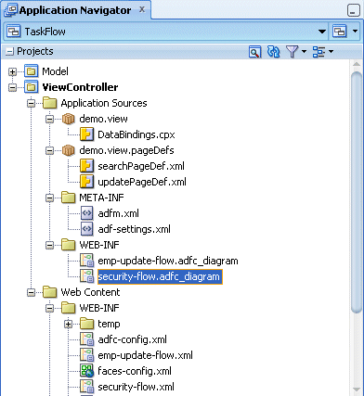Select the Application Navigator tab

[74, 10]
